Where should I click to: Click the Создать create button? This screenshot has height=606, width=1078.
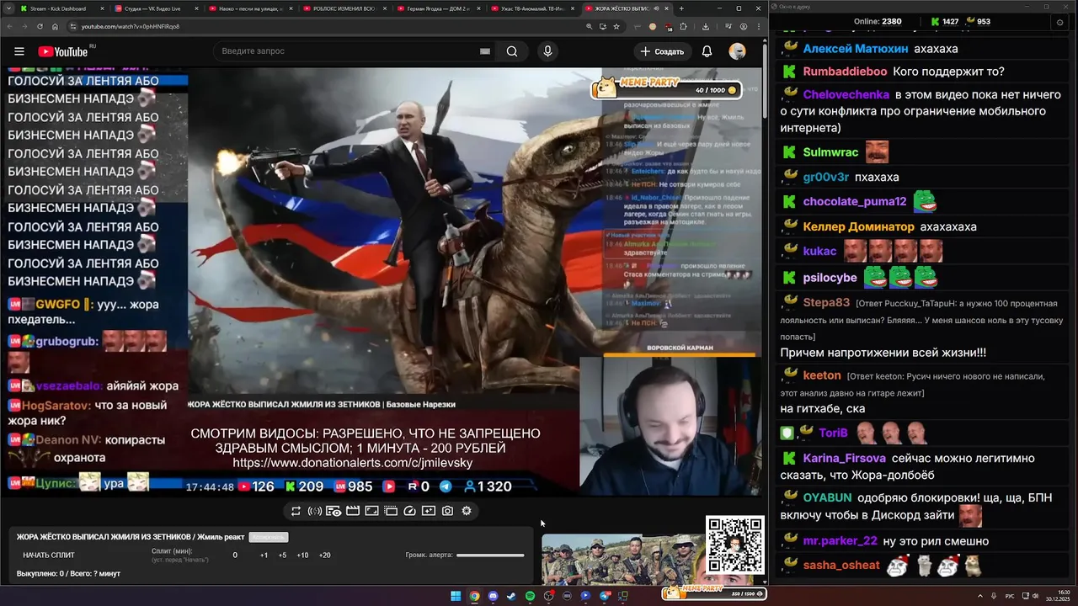coord(662,51)
